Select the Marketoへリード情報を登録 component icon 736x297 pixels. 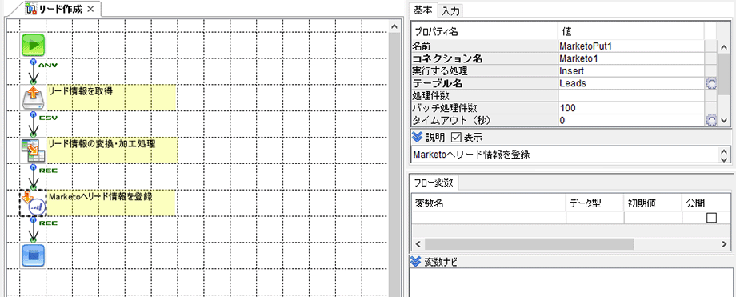click(x=33, y=203)
